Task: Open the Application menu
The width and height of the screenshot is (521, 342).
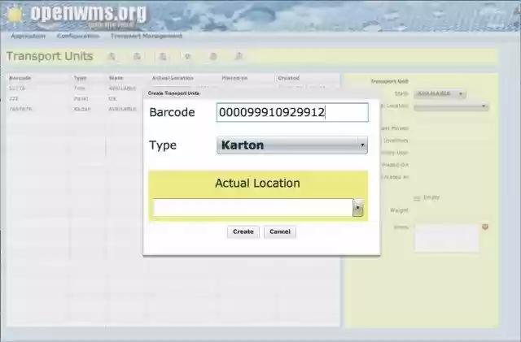Action: (x=28, y=36)
